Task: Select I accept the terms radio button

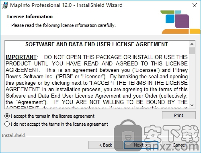Action: pyautogui.click(x=7, y=116)
